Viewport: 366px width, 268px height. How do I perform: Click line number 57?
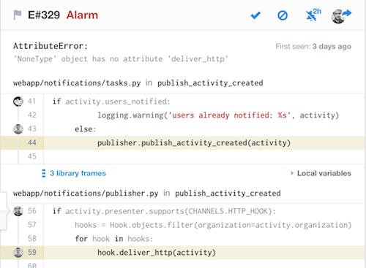tap(31, 225)
